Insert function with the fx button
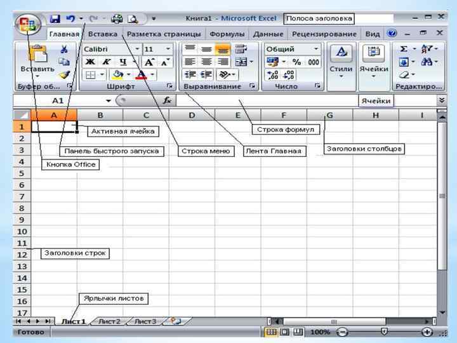This screenshot has height=343, width=457. tap(167, 100)
